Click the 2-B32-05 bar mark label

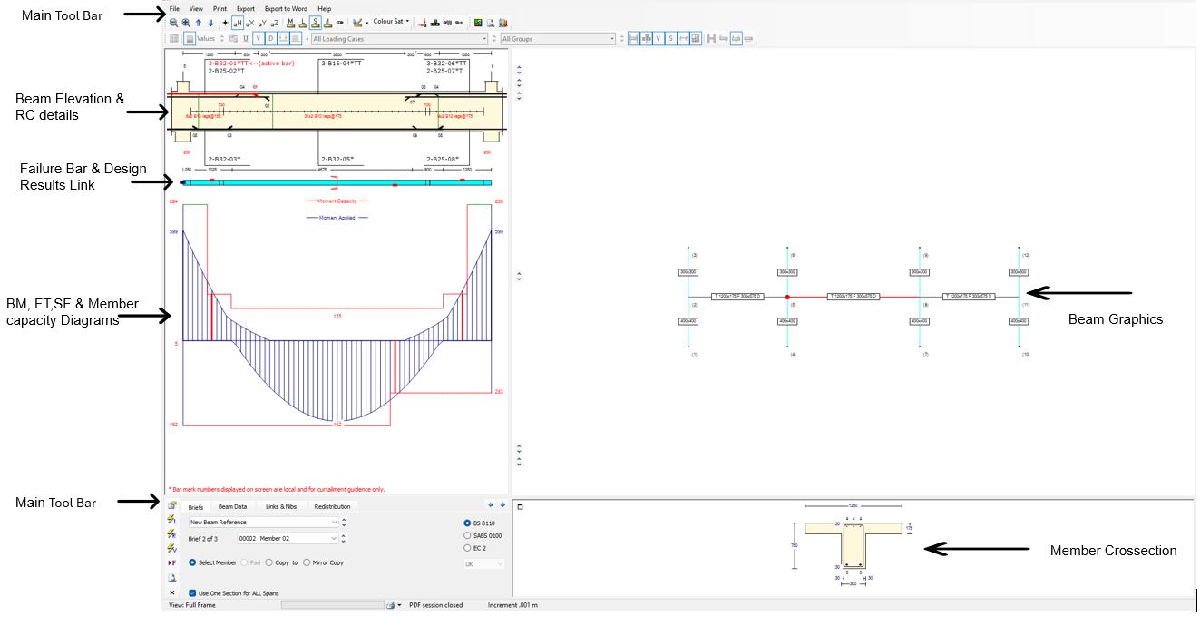tap(337, 159)
